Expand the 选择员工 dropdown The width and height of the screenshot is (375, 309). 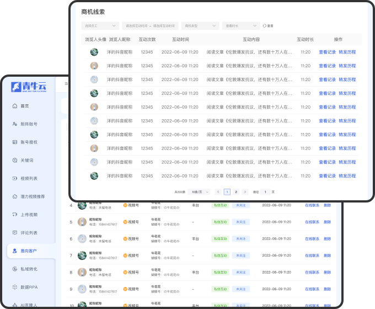click(x=100, y=25)
